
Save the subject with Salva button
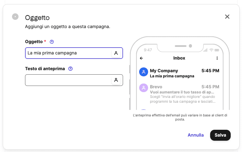(220, 135)
